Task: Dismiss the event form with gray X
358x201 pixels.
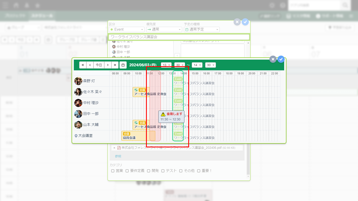Action: point(237,22)
